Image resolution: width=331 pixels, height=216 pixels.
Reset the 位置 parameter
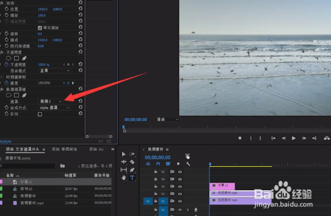tap(80, 9)
